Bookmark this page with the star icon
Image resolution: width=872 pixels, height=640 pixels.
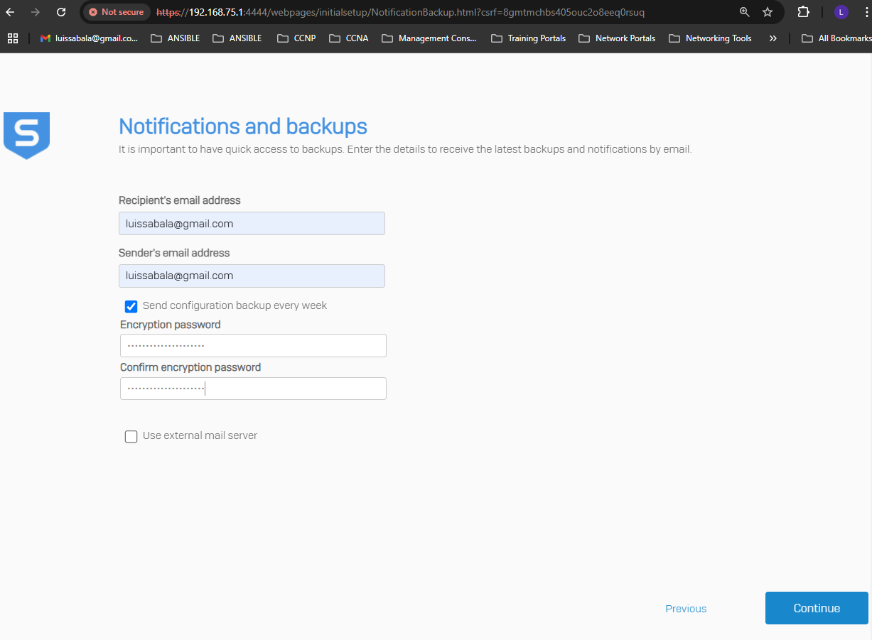tap(768, 12)
